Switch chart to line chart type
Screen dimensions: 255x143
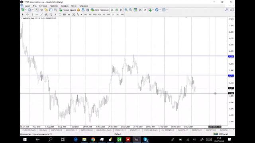(x=121, y=10)
